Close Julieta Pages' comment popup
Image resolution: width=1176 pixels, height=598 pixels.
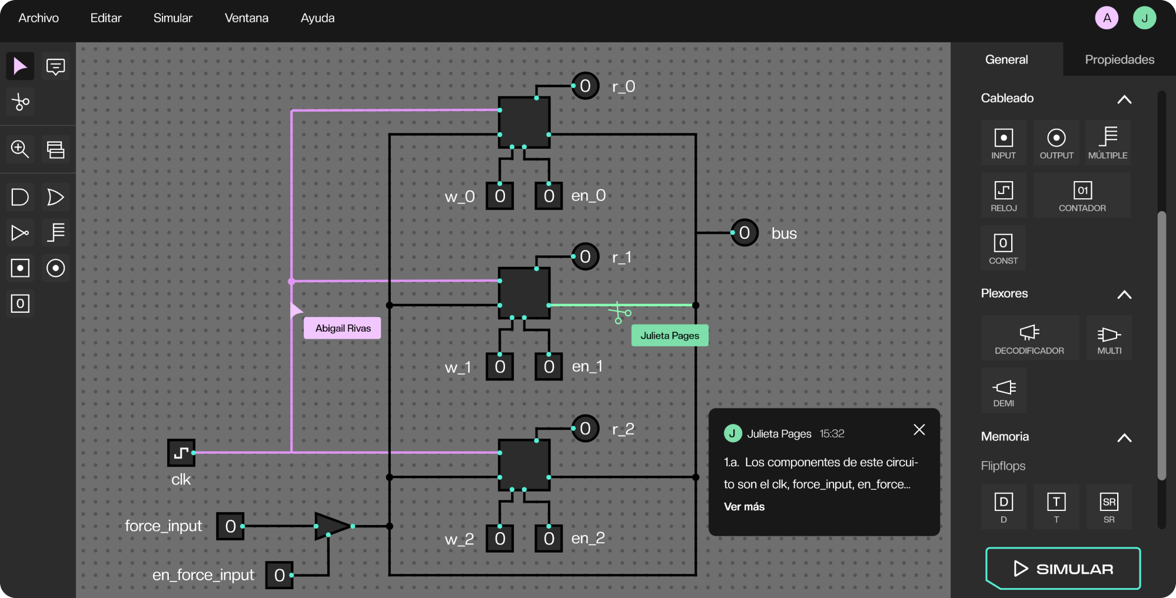(x=919, y=430)
